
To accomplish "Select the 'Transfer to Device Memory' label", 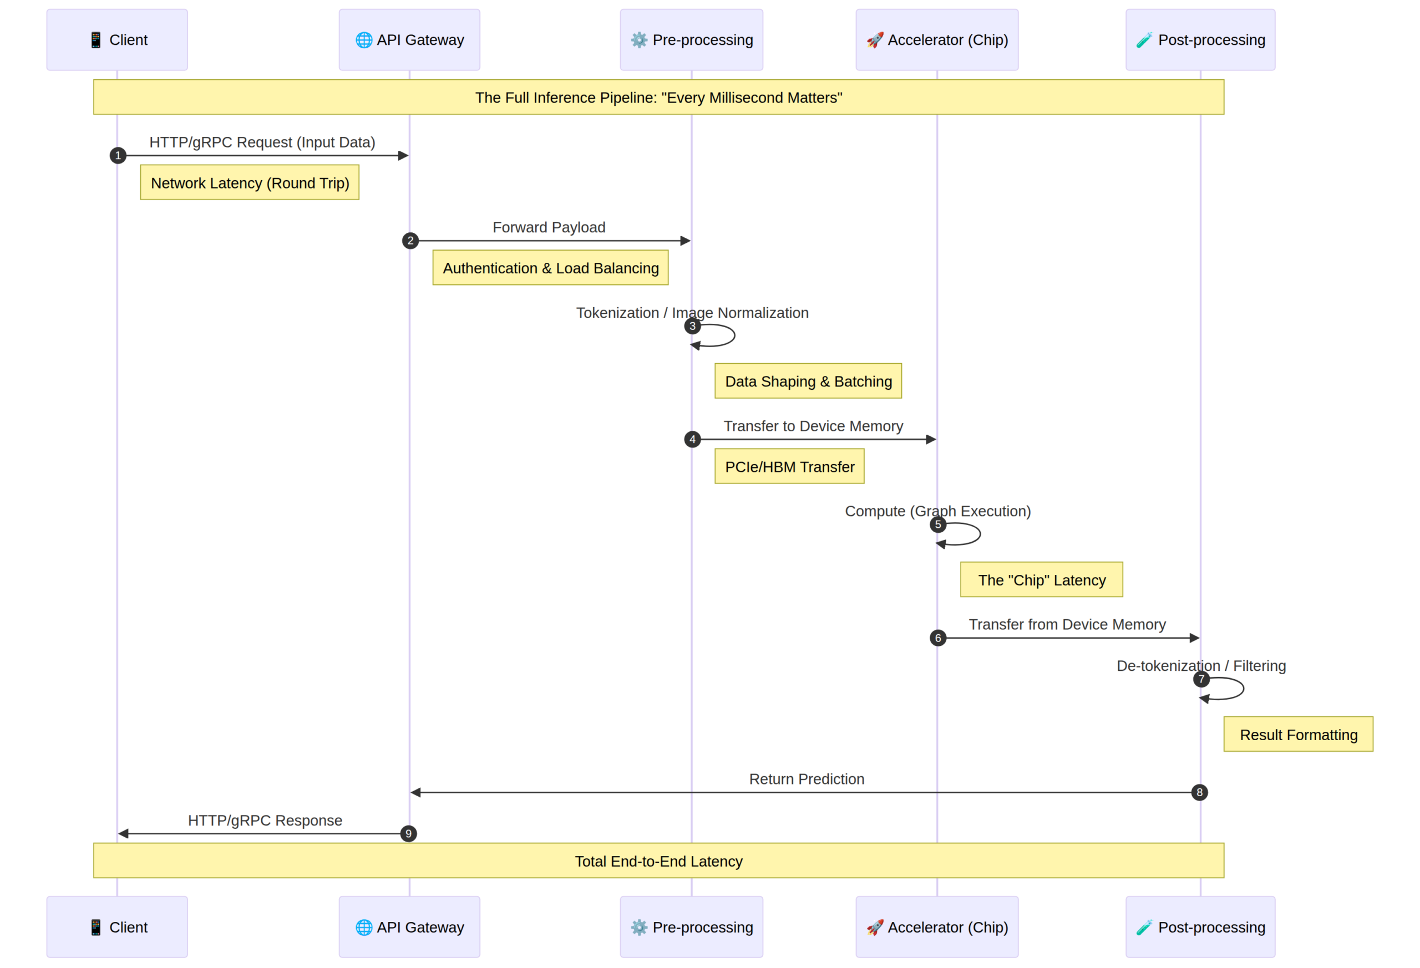I will [x=813, y=426].
